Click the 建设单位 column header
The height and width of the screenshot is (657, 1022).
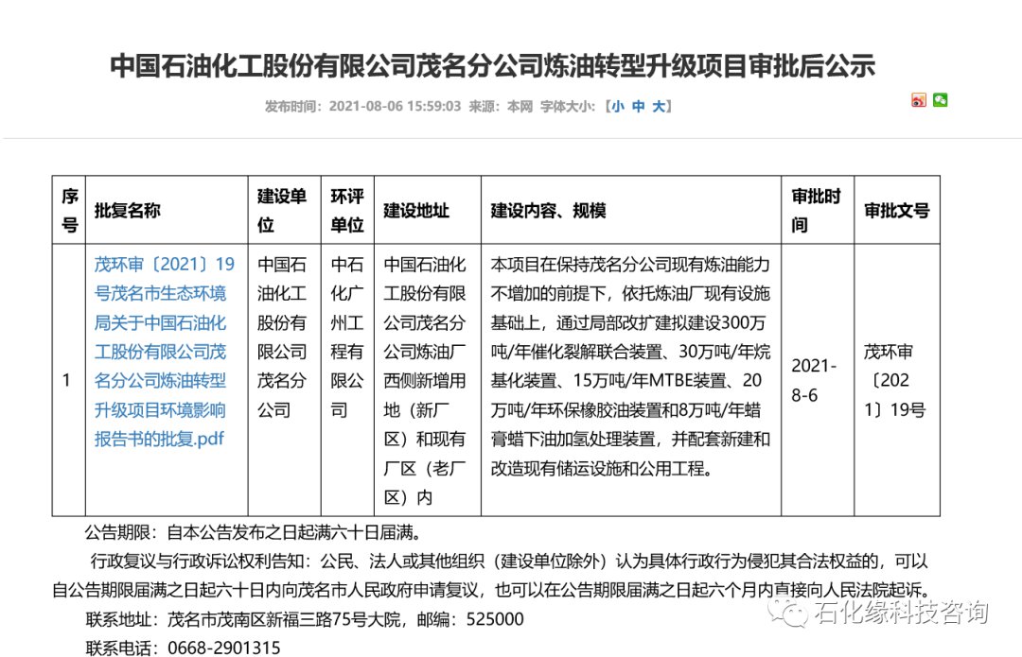tap(284, 210)
